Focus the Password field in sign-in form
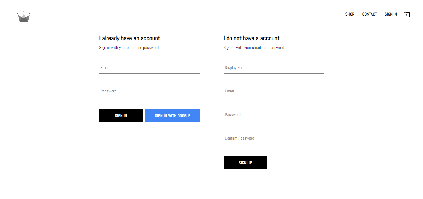Screen dimensions: 423x199 coord(149,91)
